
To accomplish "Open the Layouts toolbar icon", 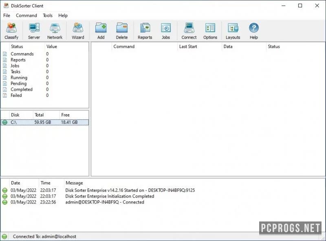I will point(233,28).
